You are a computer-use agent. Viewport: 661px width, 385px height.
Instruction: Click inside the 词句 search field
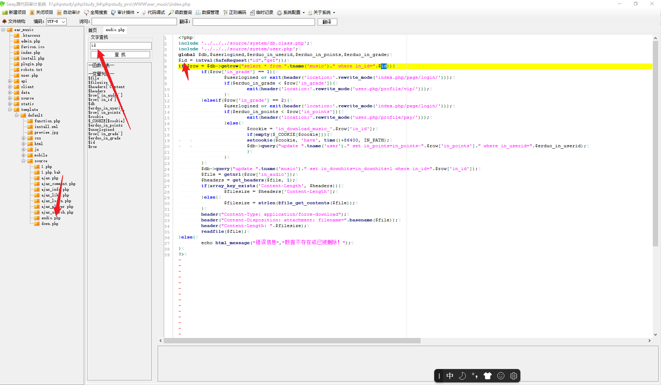tap(134, 21)
